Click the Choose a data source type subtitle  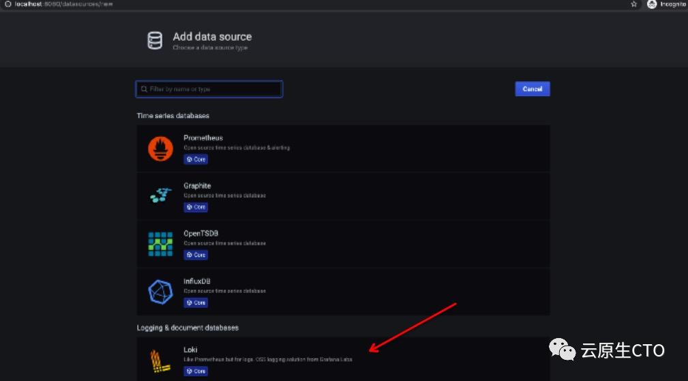coord(210,47)
